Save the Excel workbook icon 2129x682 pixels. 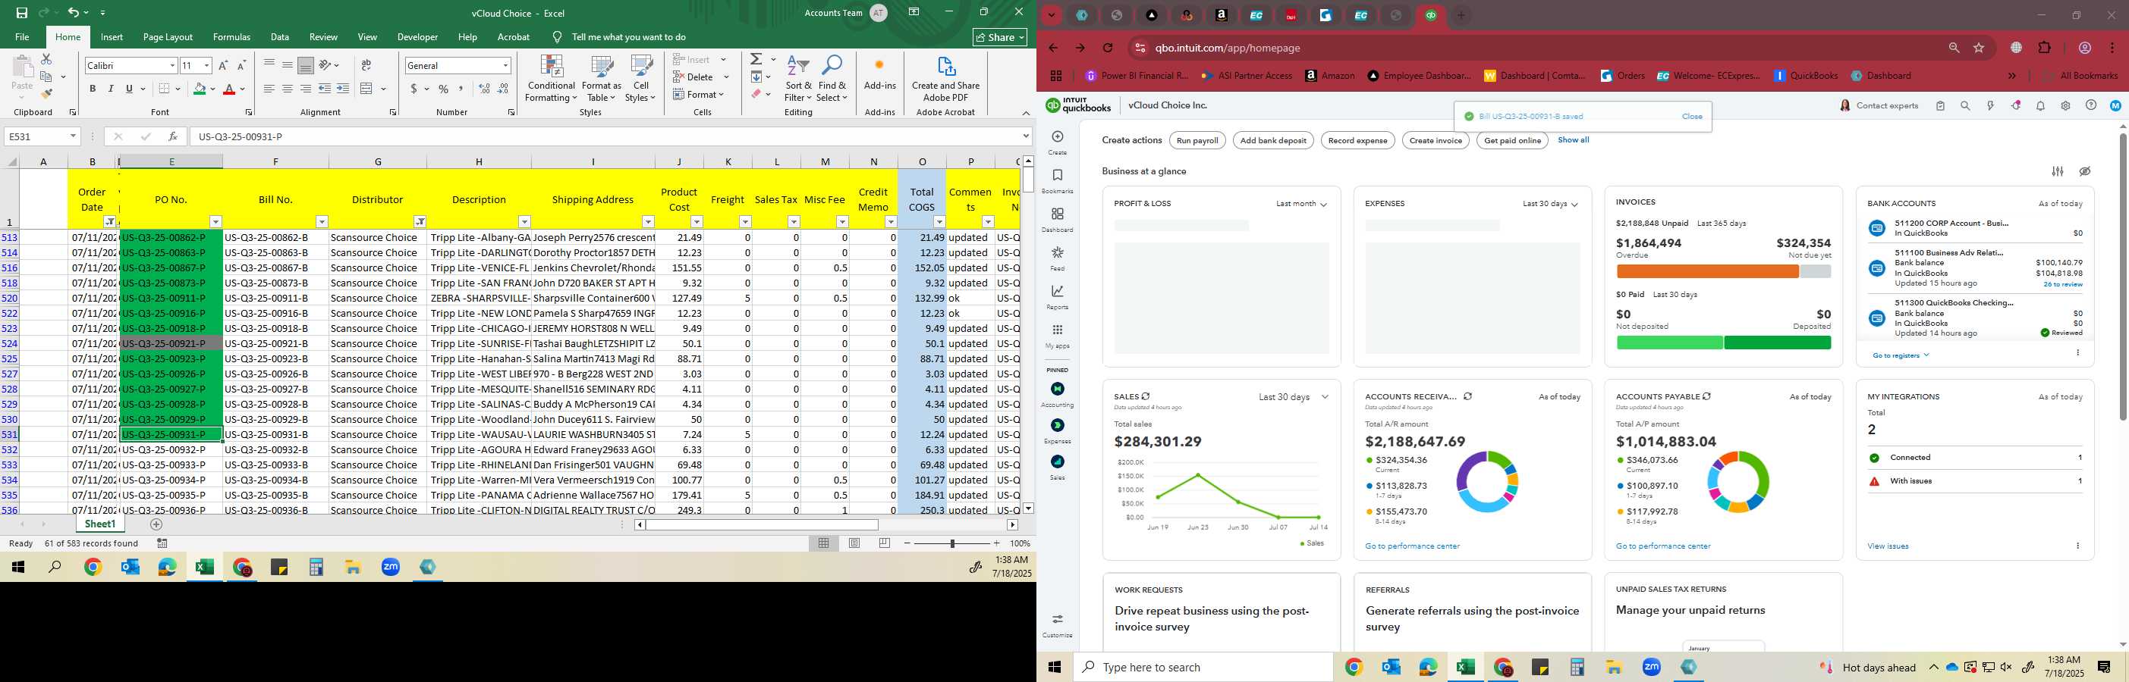coord(21,12)
